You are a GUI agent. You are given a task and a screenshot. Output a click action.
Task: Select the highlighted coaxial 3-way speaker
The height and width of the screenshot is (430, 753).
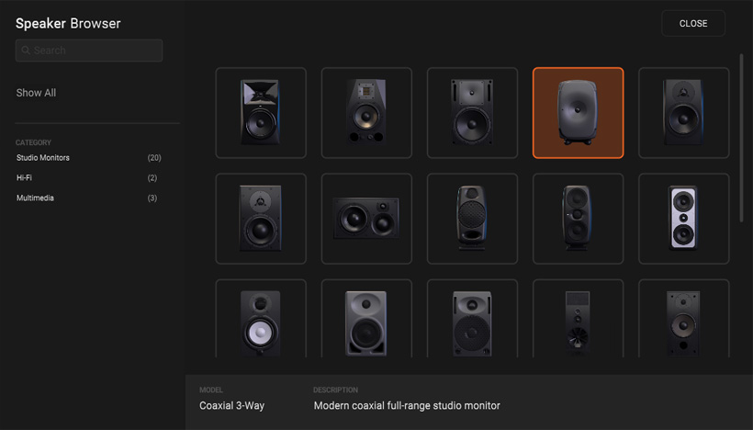(578, 113)
